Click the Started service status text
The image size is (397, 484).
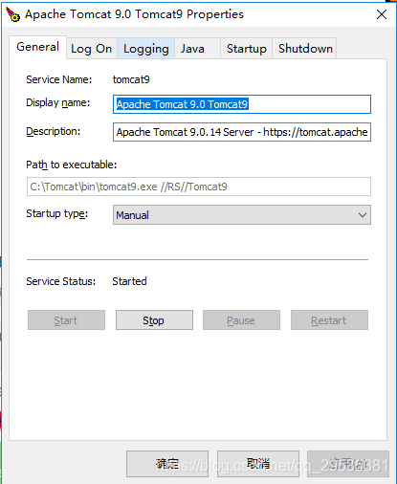(129, 281)
